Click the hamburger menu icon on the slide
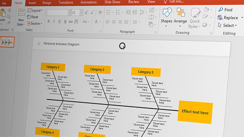The image size is (244, 137). pos(39,44)
